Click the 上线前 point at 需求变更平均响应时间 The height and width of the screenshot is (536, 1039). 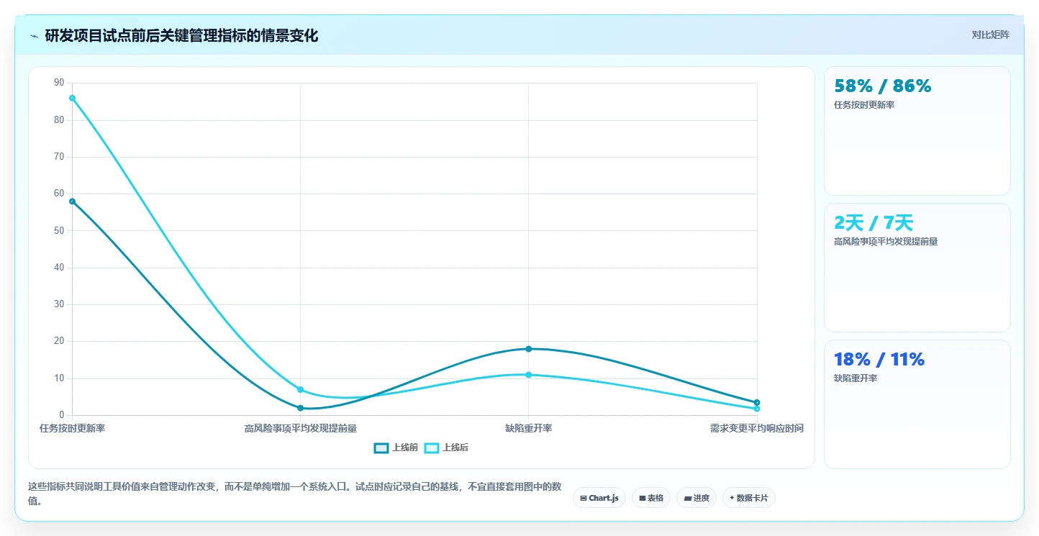(x=757, y=402)
